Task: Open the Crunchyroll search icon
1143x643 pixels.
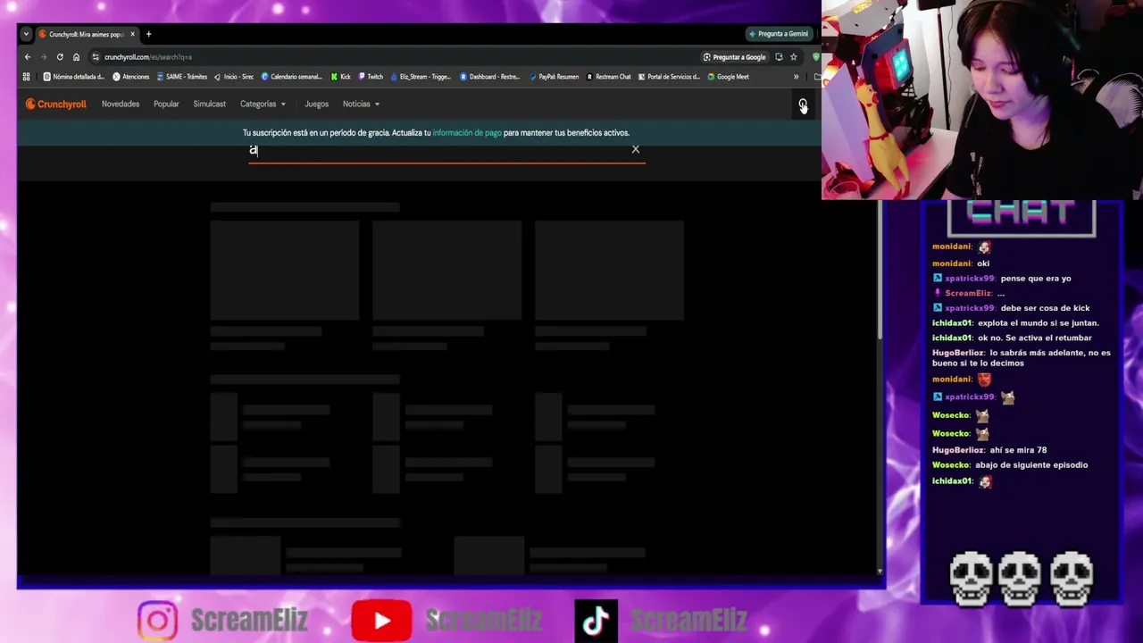Action: point(803,104)
